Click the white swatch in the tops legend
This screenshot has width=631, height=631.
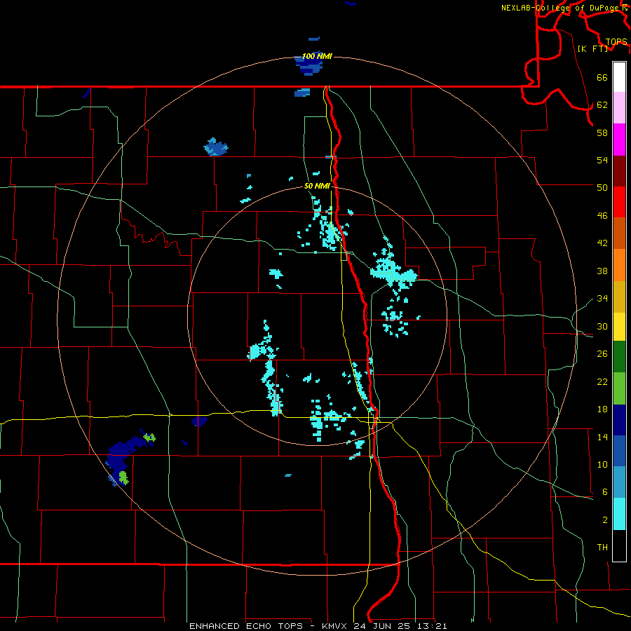pos(619,77)
